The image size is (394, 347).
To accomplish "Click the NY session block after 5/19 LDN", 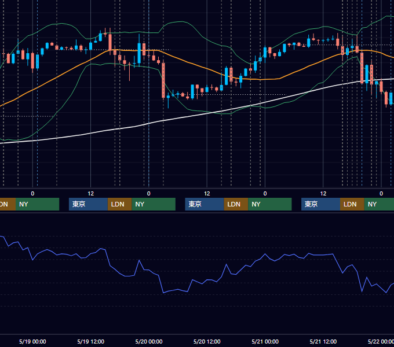I will click(x=154, y=204).
